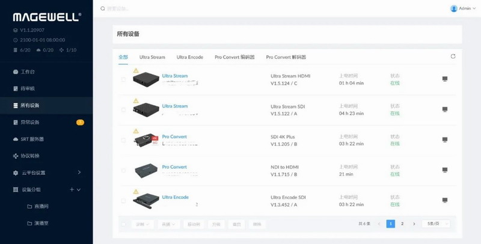Image resolution: width=481 pixels, height=244 pixels.
Task: Click the monitor icon on the Ultra Encode SDI row
Action: click(x=445, y=200)
